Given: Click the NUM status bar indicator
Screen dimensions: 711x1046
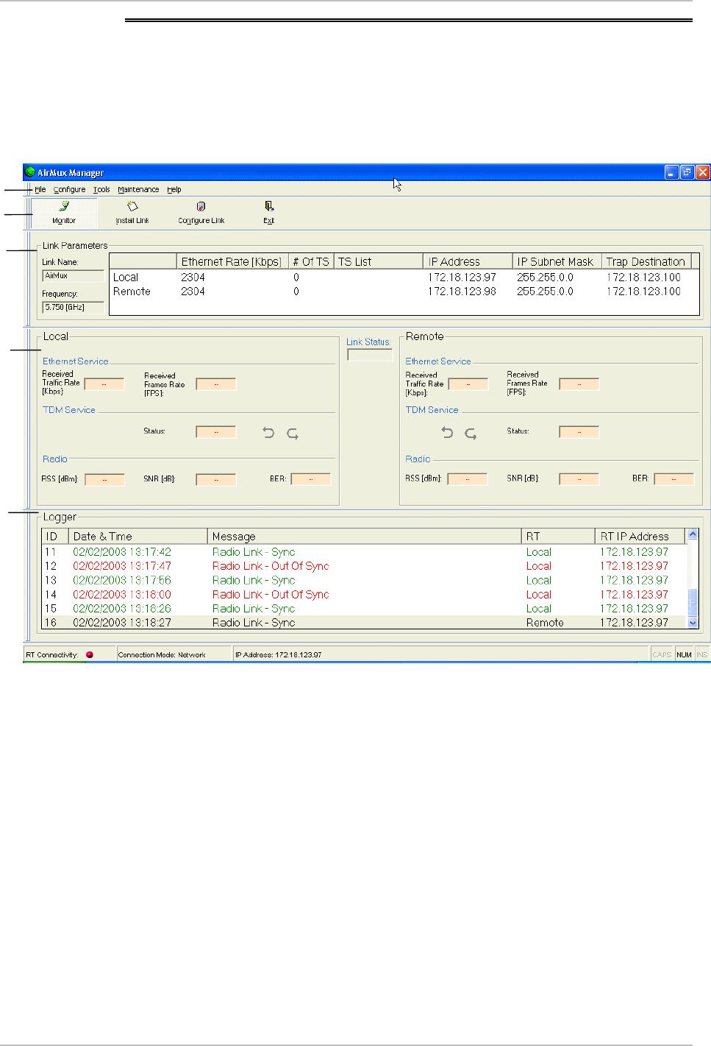Looking at the screenshot, I should point(685,654).
